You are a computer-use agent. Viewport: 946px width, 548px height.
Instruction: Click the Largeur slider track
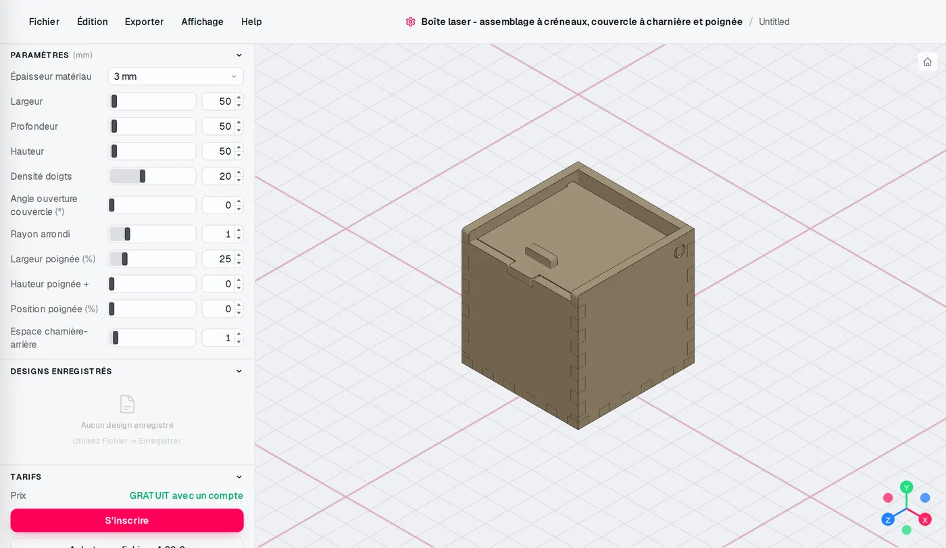point(152,101)
